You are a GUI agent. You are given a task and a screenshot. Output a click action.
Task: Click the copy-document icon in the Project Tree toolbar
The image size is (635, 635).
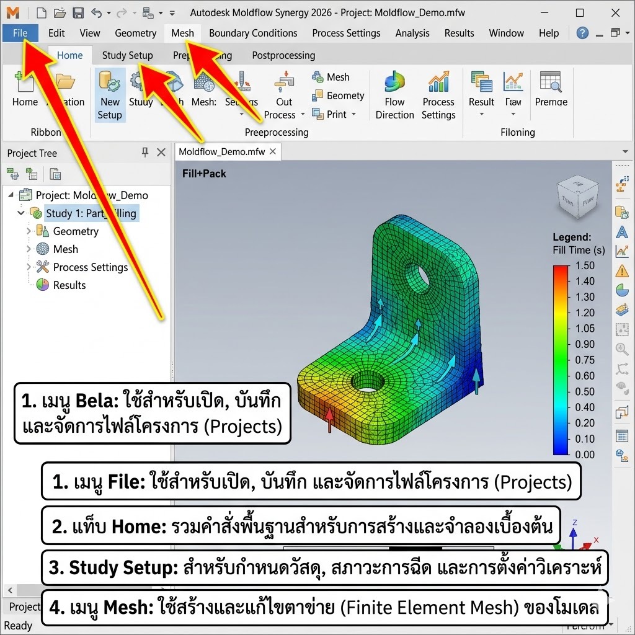coord(55,174)
